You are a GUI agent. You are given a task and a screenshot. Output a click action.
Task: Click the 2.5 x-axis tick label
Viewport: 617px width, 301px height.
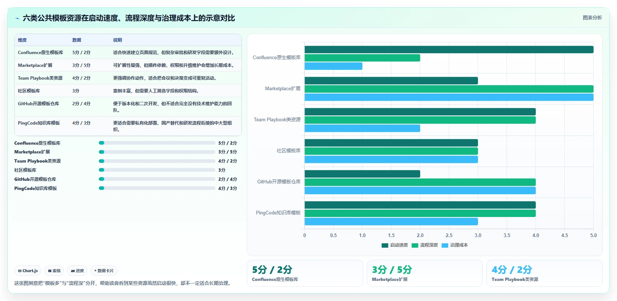(449, 236)
